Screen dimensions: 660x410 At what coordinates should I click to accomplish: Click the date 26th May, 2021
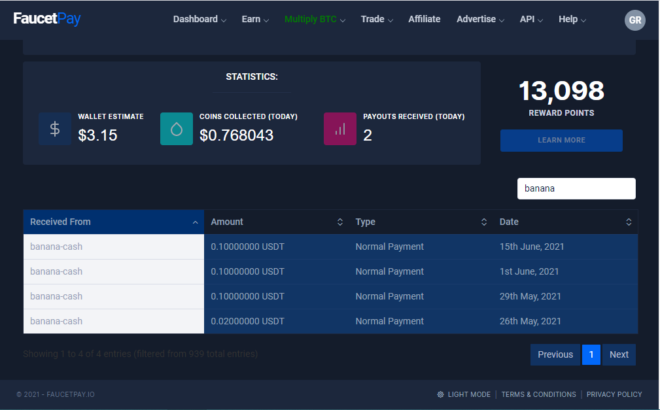pos(530,321)
